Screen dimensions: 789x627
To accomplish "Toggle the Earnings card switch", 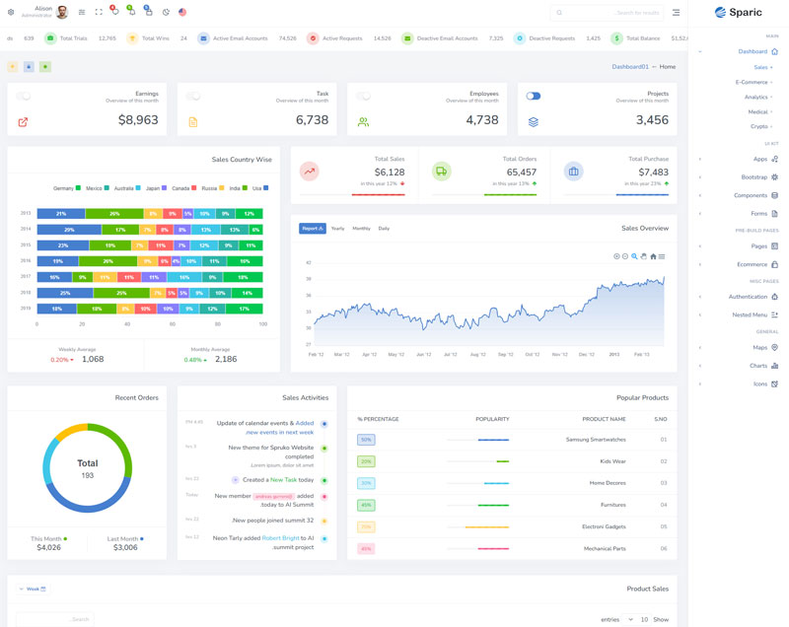I will (x=24, y=97).
